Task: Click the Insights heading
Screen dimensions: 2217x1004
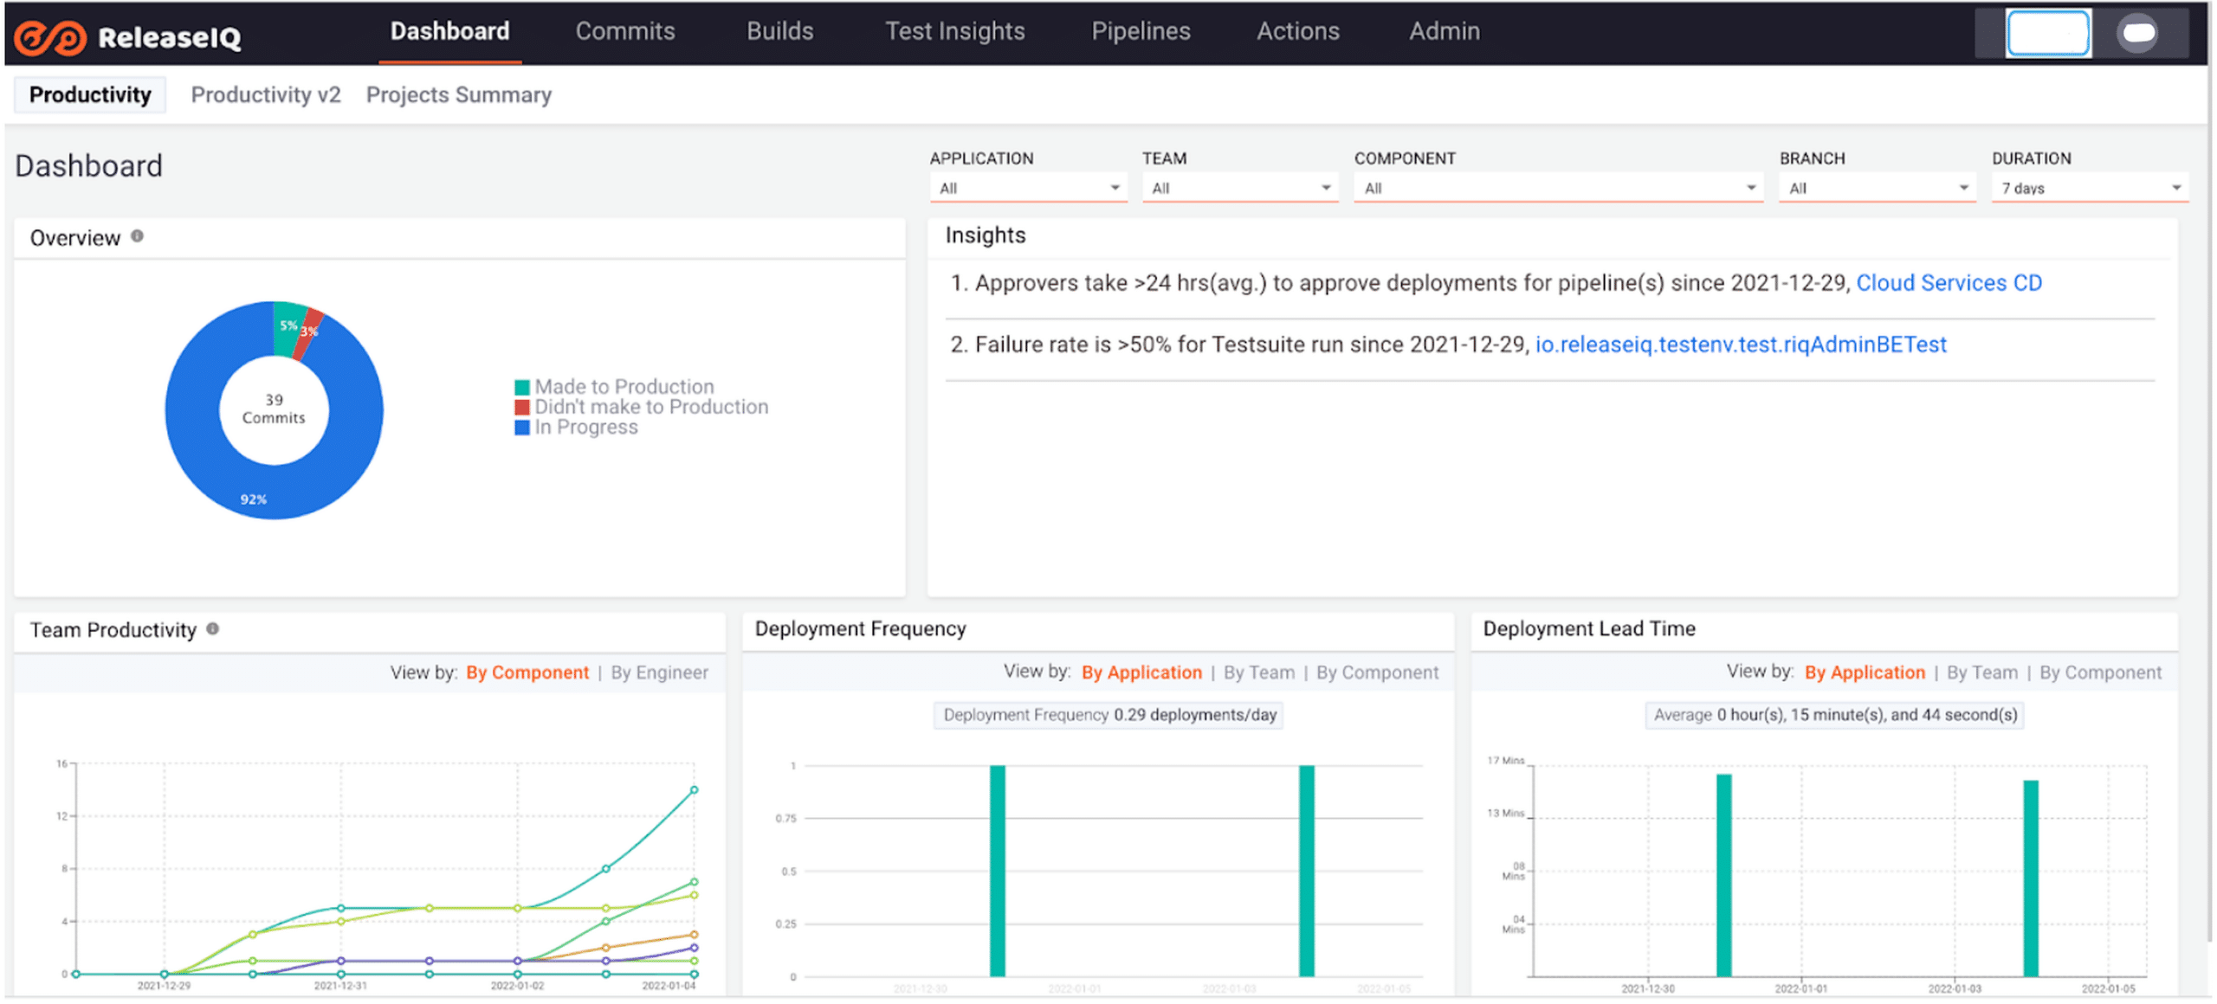Action: point(985,235)
